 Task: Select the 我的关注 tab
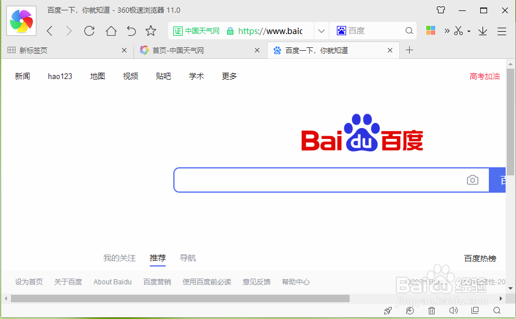point(120,258)
